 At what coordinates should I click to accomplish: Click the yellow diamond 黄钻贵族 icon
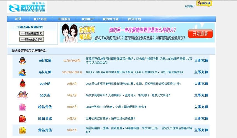point(22,130)
